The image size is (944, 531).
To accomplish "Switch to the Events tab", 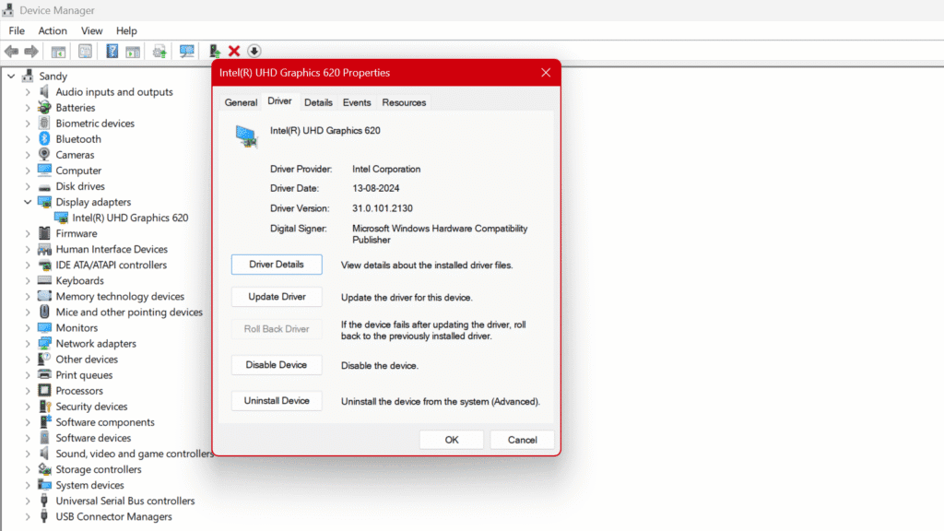I will (357, 102).
